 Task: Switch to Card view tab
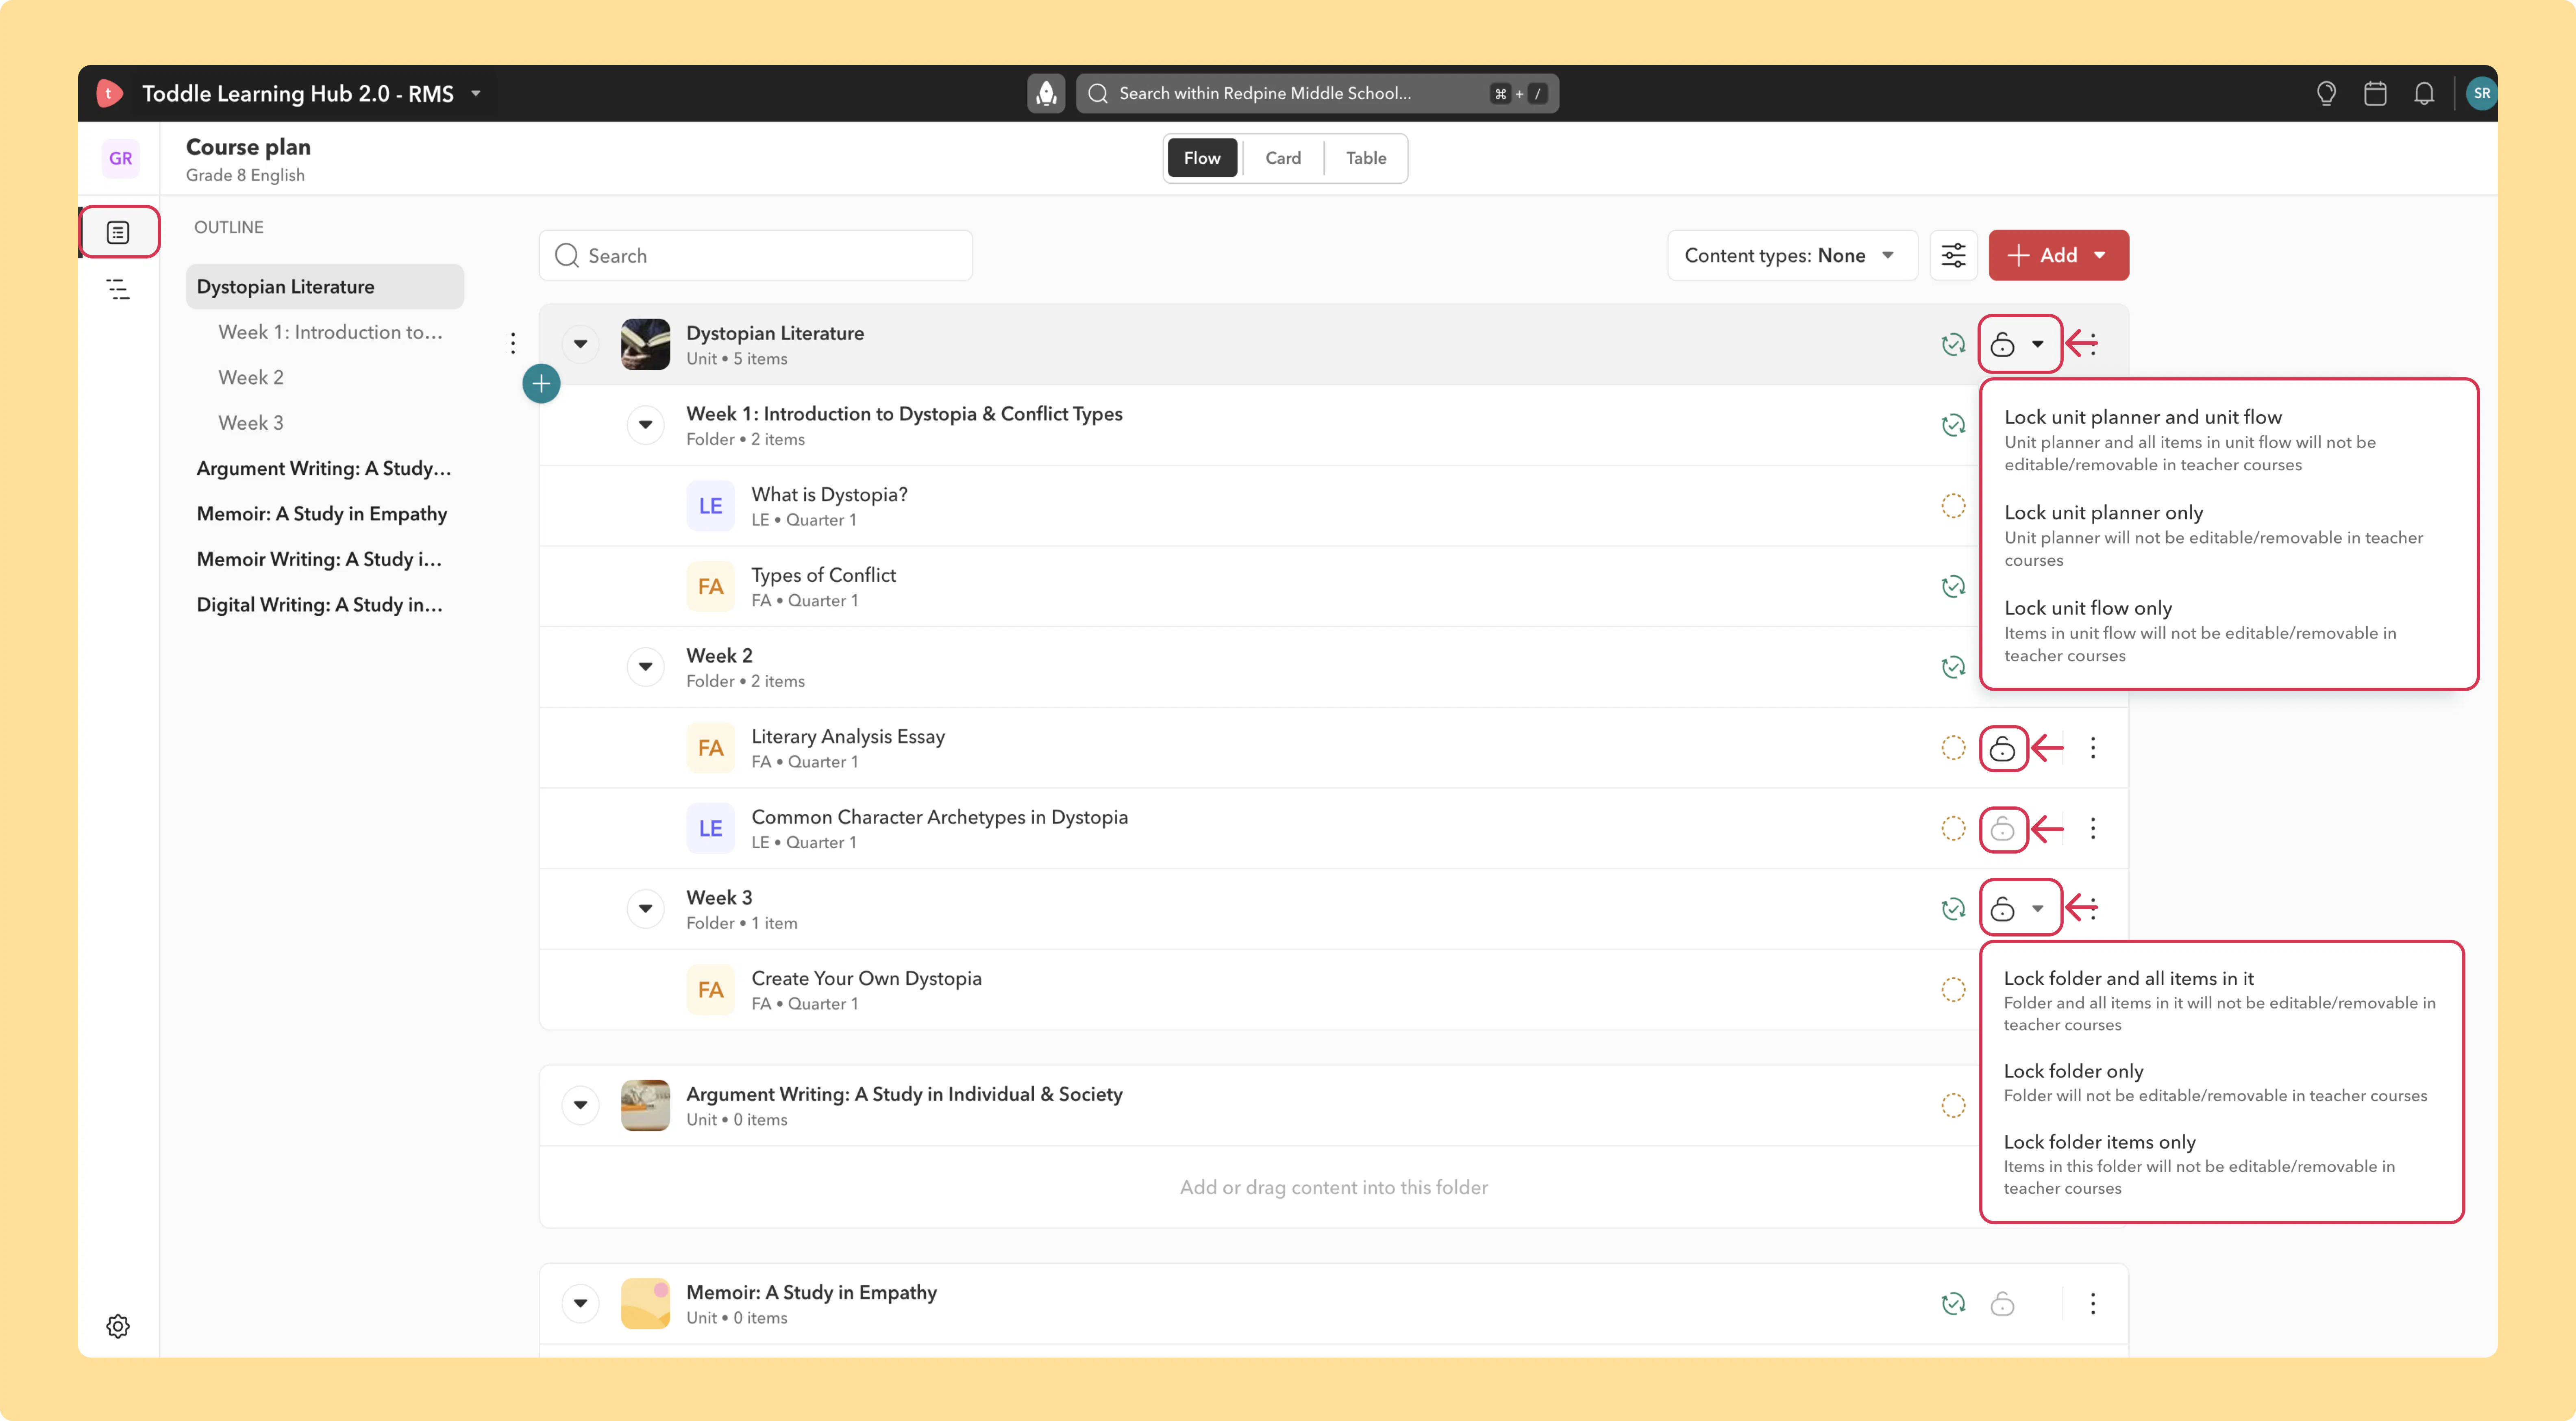(1283, 158)
